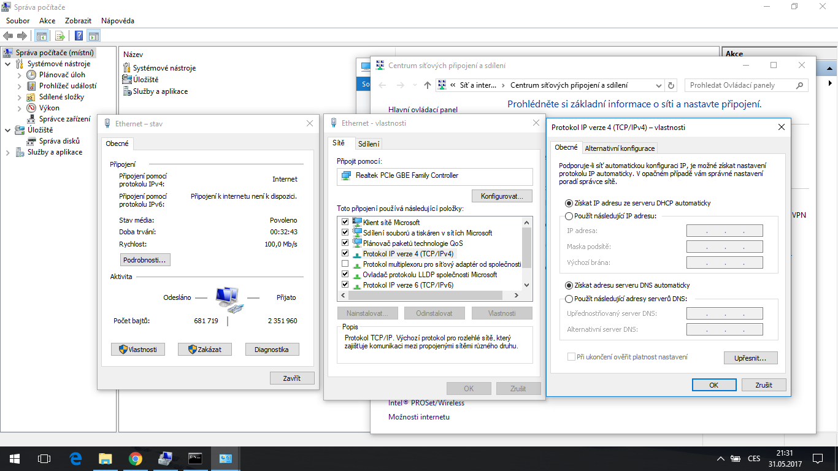
Task: Click the Diagnostika button
Action: point(272,350)
